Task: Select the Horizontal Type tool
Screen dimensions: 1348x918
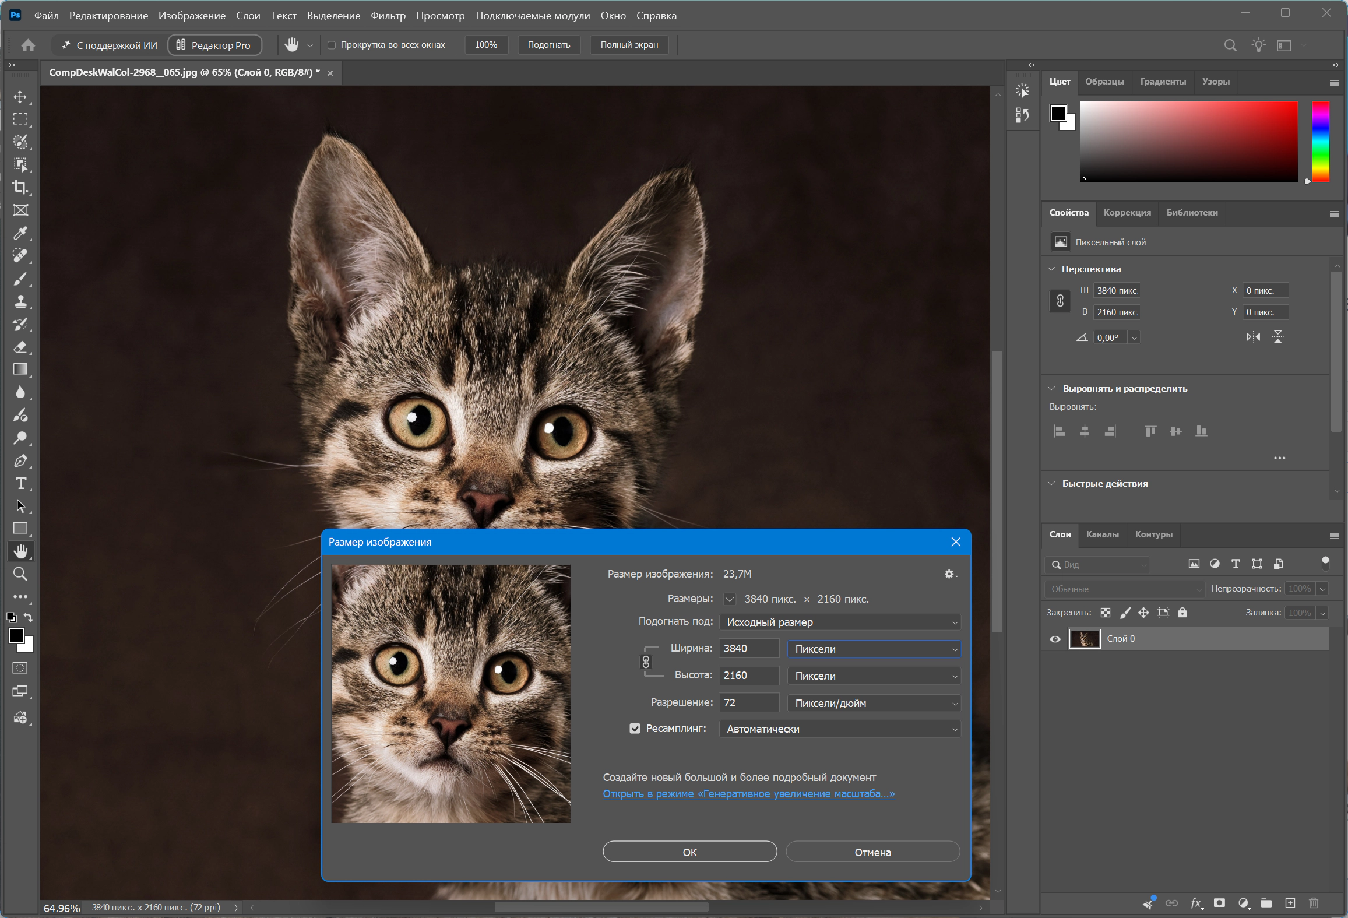Action: click(x=20, y=483)
